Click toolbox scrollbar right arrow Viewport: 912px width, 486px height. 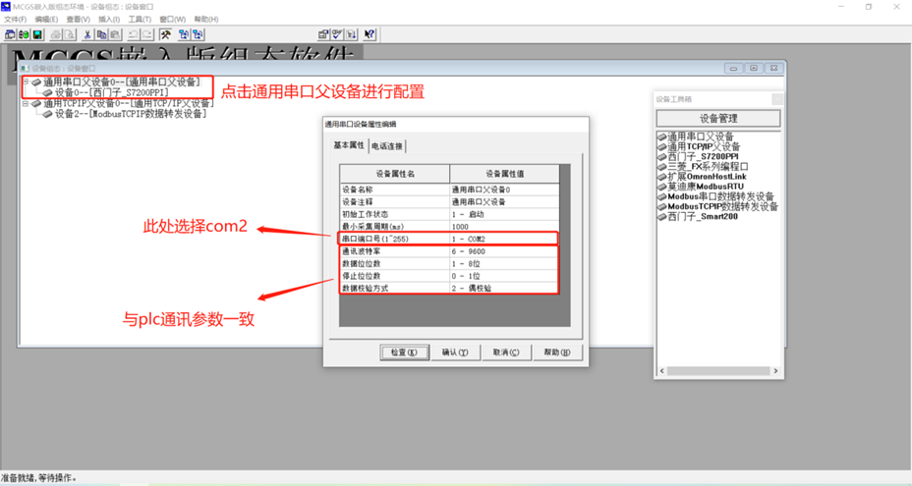click(775, 371)
